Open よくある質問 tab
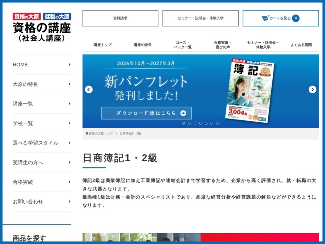325x244 pixels. (x=301, y=45)
